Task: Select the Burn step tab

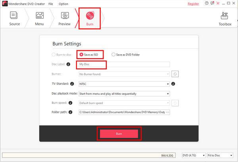Action: click(90, 19)
